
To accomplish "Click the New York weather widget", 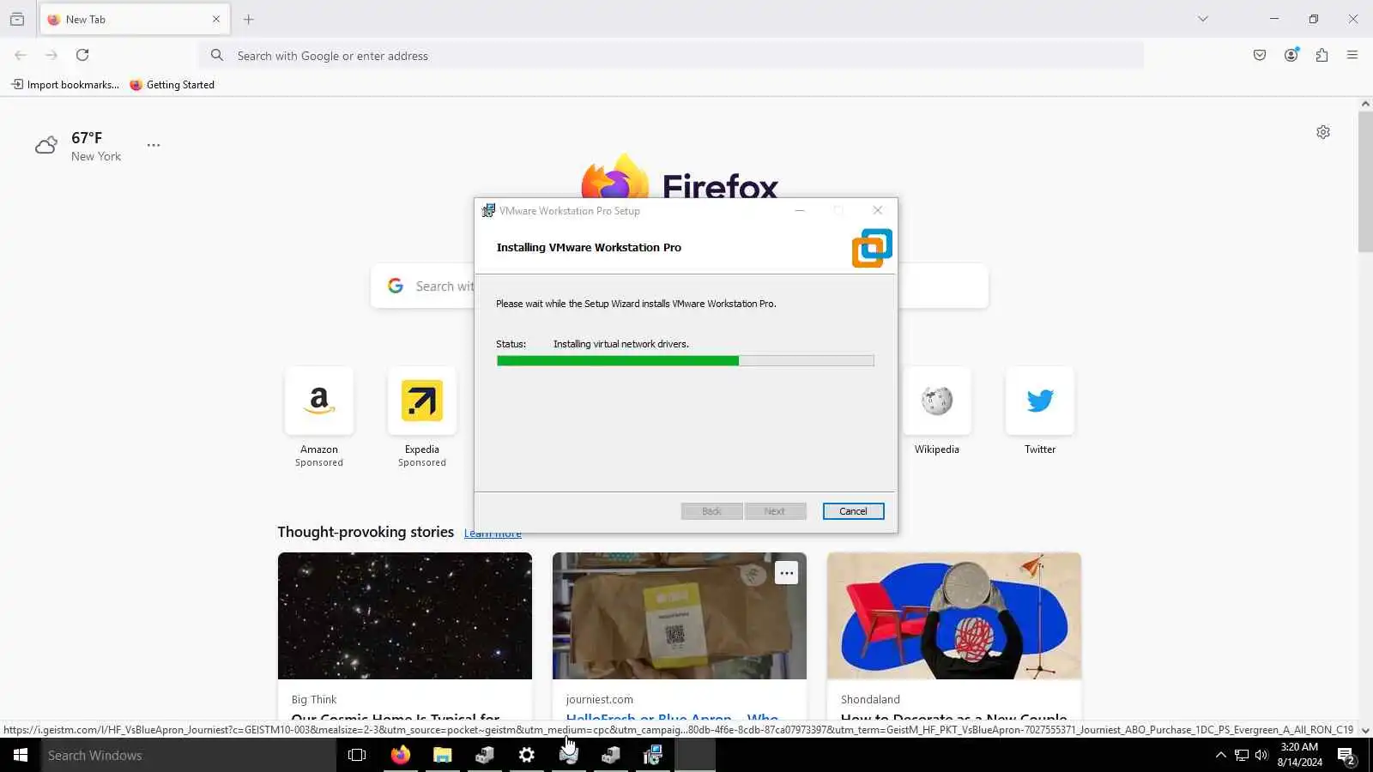I will click(x=79, y=146).
